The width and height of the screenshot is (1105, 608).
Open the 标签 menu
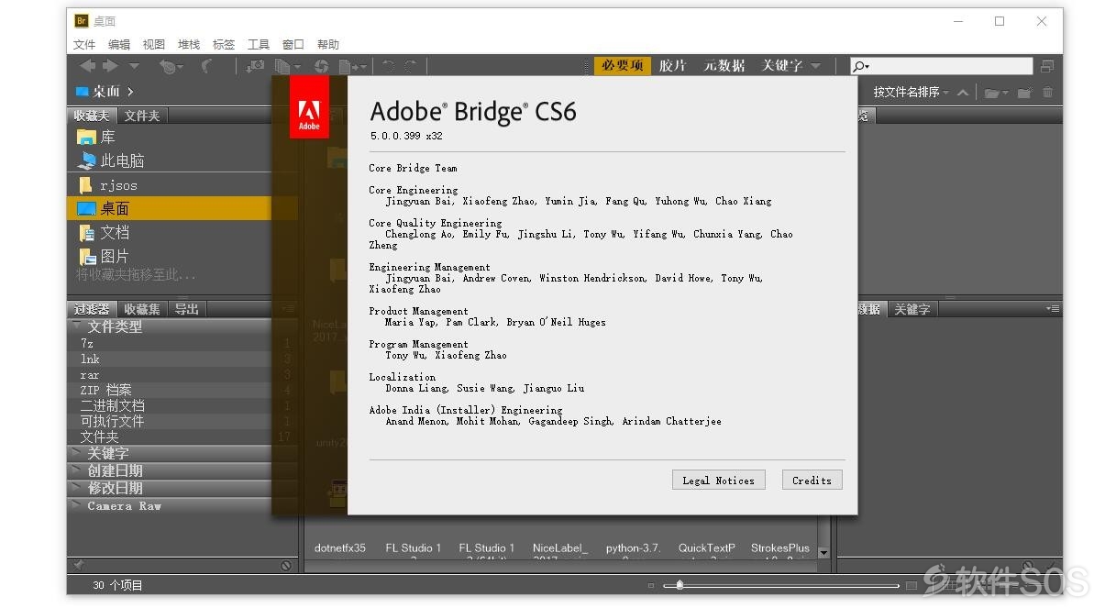coord(224,44)
